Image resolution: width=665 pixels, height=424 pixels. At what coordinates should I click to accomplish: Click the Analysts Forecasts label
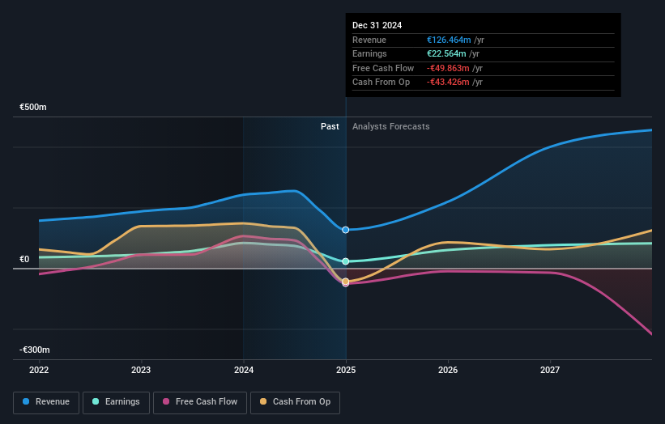tap(390, 126)
